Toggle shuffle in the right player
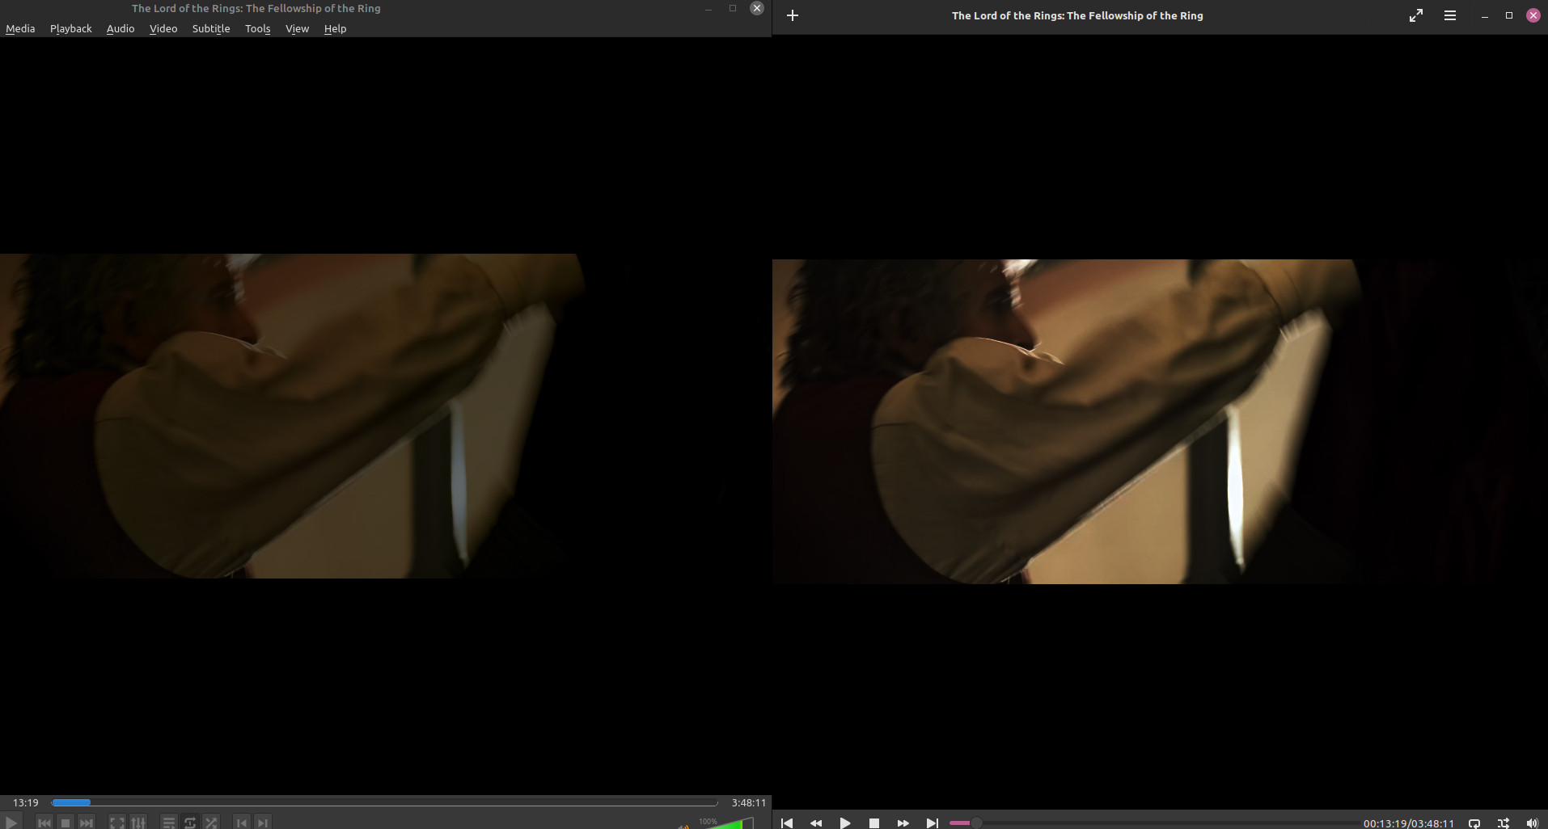Viewport: 1548px width, 829px height. pyautogui.click(x=1504, y=823)
